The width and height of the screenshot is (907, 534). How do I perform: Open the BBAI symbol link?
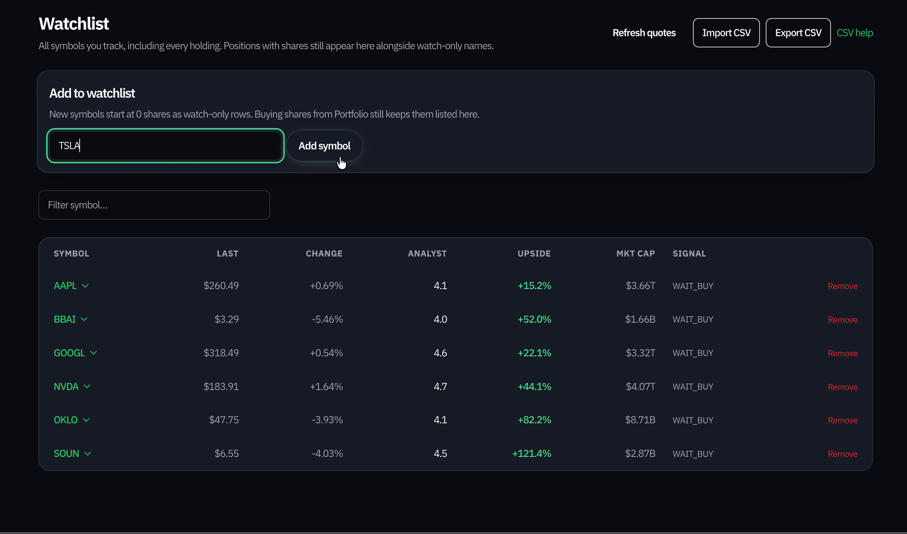64,319
